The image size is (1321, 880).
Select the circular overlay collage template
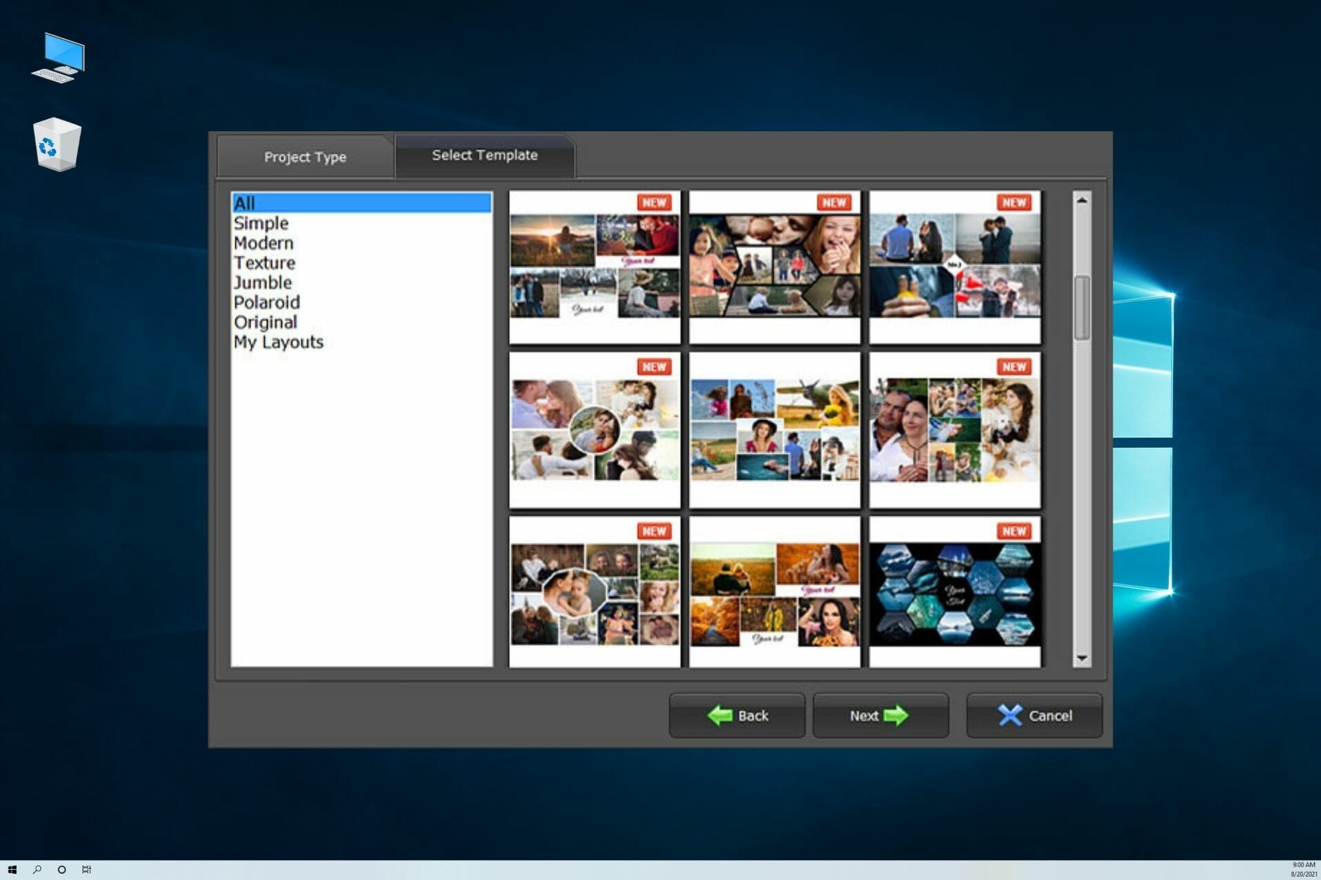click(592, 430)
